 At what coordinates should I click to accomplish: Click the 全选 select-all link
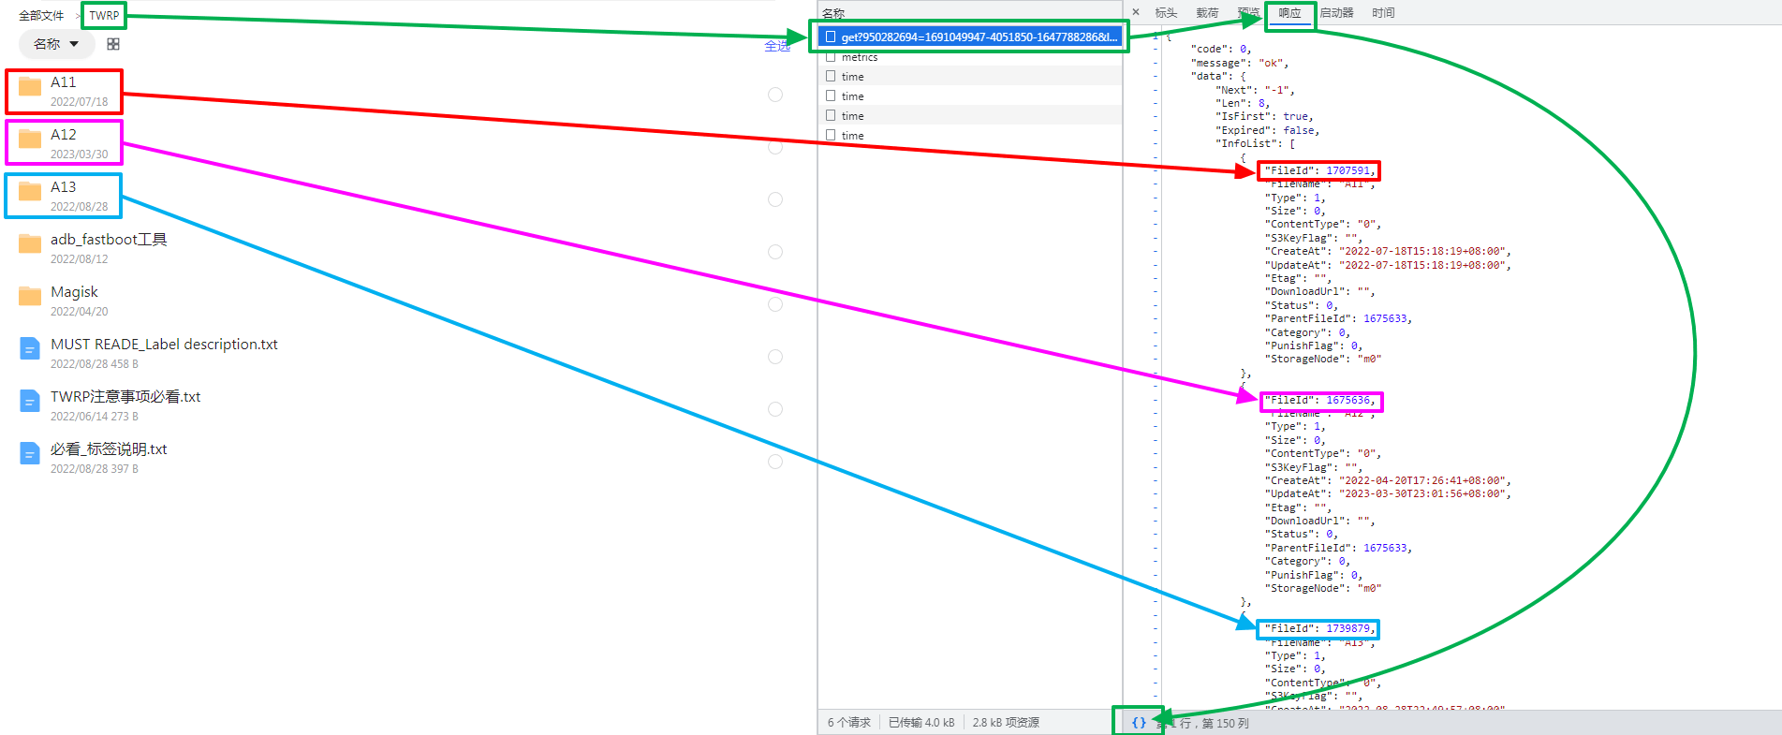[x=776, y=46]
